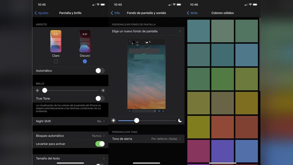
Task: Select the Claro radio button
Action: click(56, 61)
